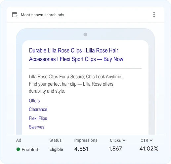This screenshot has width=171, height=164.
Task: Follow the Offers sitelink
Action: click(x=34, y=101)
